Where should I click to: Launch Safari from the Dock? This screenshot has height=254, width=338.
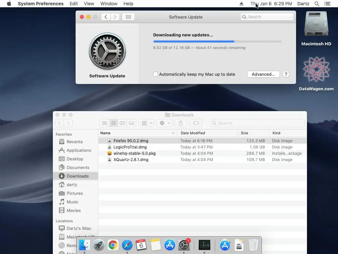tap(127, 245)
